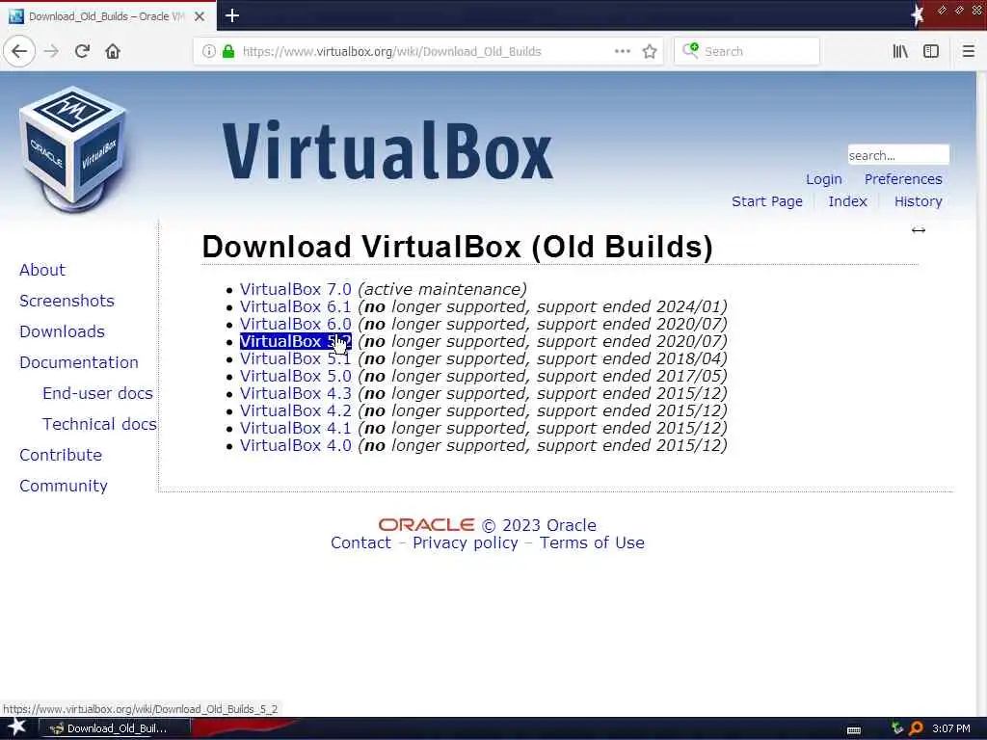Open the Community sidebar link
Viewport: 987px width, 740px height.
tap(63, 486)
